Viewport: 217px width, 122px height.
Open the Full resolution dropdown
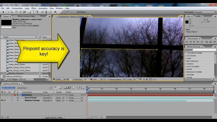click(x=98, y=79)
